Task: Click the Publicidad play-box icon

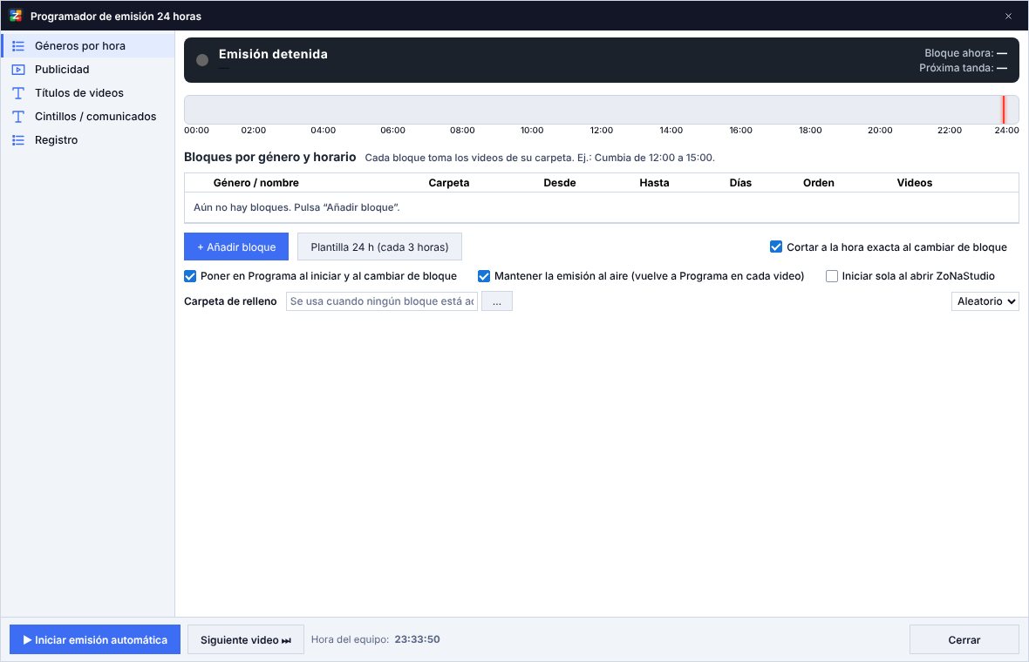Action: click(18, 70)
